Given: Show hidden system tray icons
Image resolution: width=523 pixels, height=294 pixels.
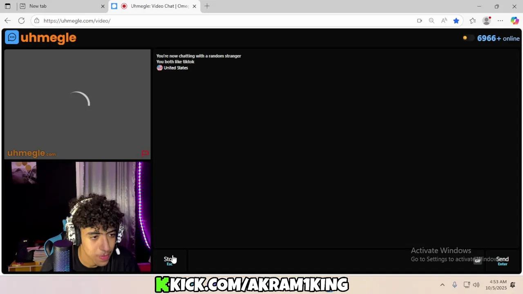Looking at the screenshot, I should click(442, 285).
